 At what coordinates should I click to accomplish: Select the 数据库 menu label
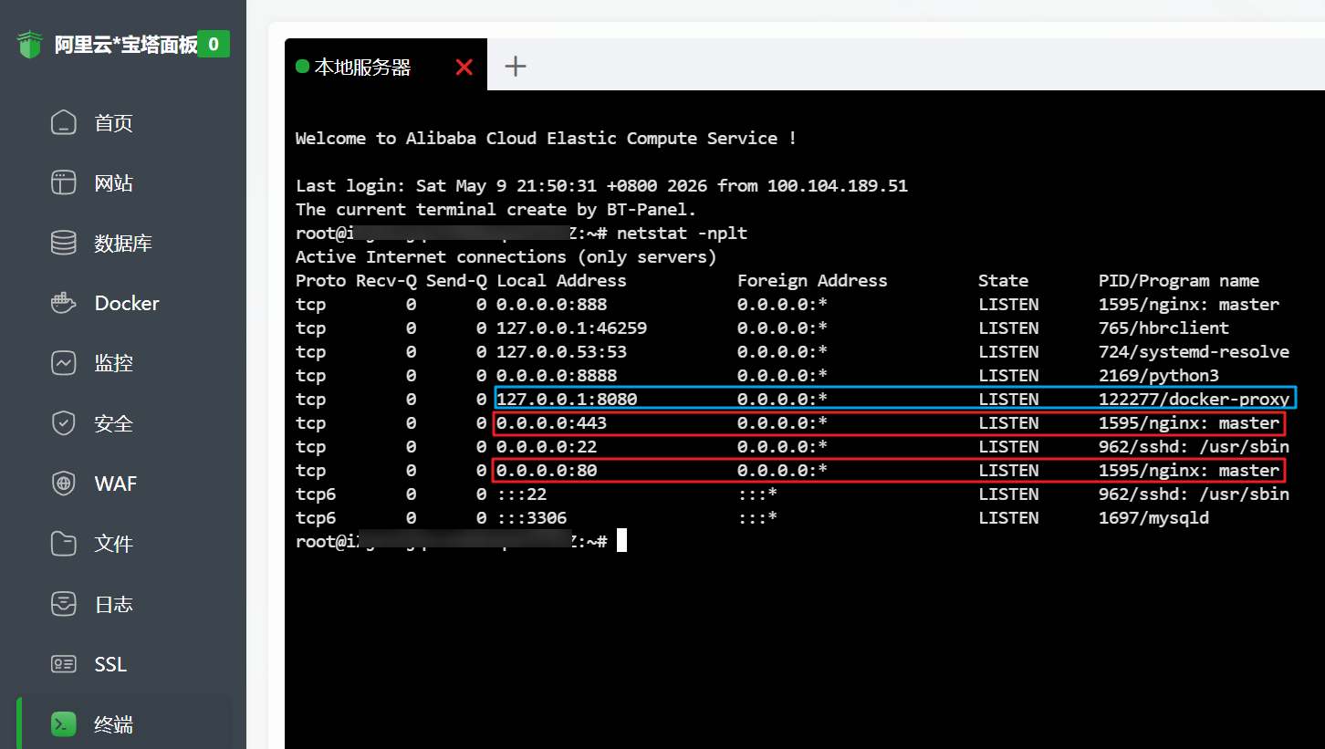pos(123,244)
